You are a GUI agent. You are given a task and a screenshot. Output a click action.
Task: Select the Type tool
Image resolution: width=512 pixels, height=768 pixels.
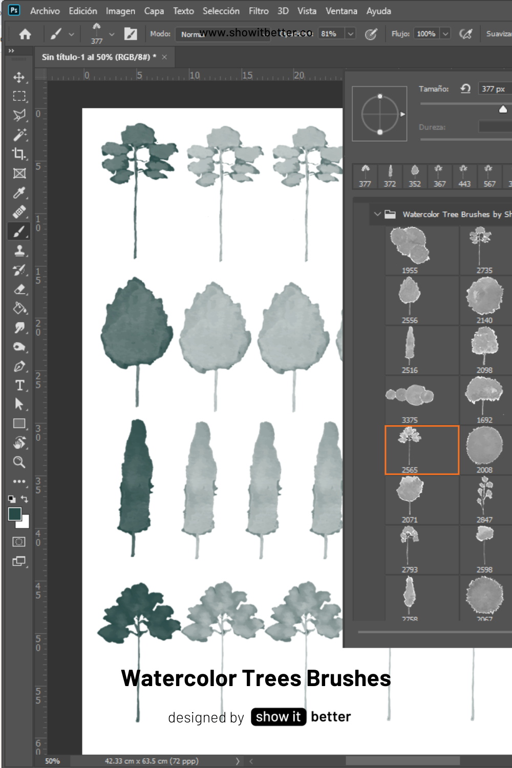(19, 385)
